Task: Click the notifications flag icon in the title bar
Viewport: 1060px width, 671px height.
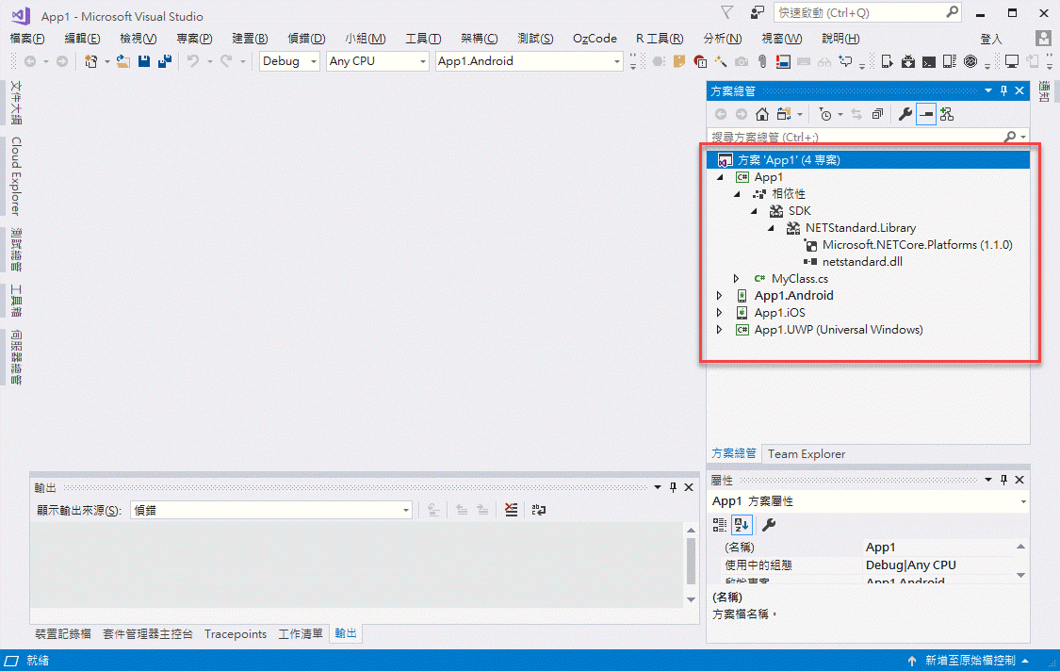Action: (x=726, y=12)
